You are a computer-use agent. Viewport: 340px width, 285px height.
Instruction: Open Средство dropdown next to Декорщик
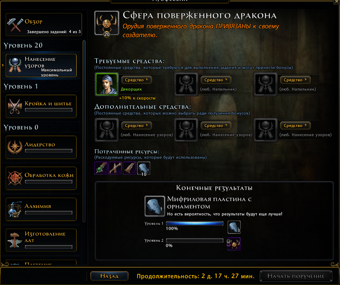pos(136,80)
